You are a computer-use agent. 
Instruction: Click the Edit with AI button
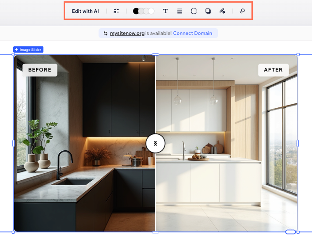pos(85,11)
